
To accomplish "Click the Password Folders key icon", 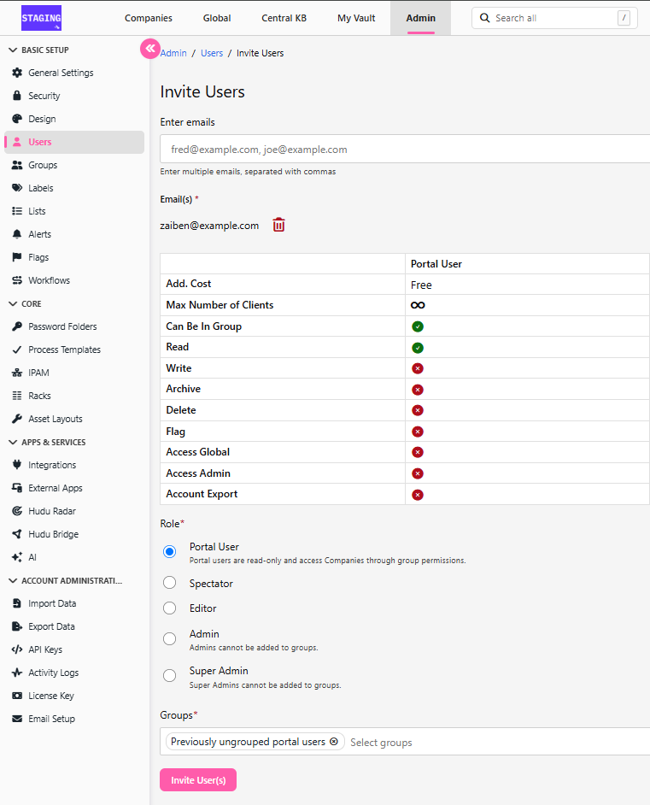I will [17, 327].
